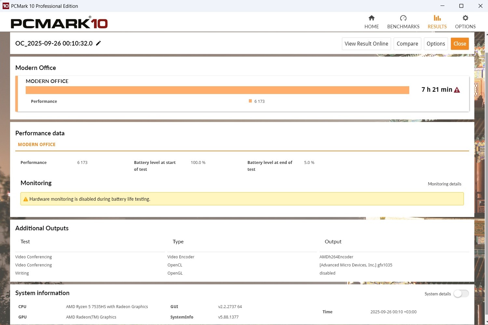488x325 pixels.
Task: Click the disabled OpenGL output value
Action: 327,273
